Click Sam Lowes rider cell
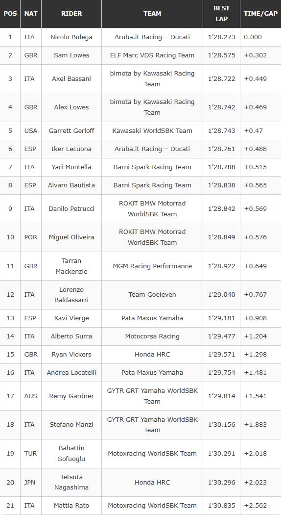The image size is (281, 515). (x=71, y=55)
